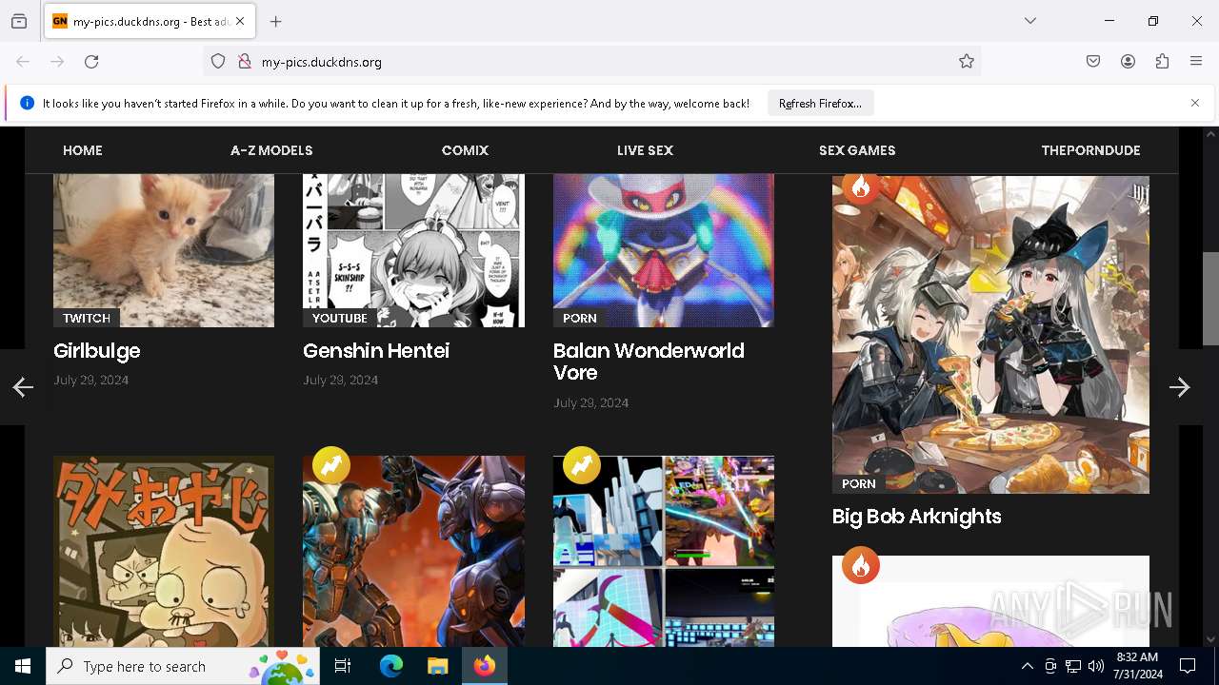Click the fire badge on the lower sidebar image
This screenshot has height=685, width=1219.
[861, 566]
